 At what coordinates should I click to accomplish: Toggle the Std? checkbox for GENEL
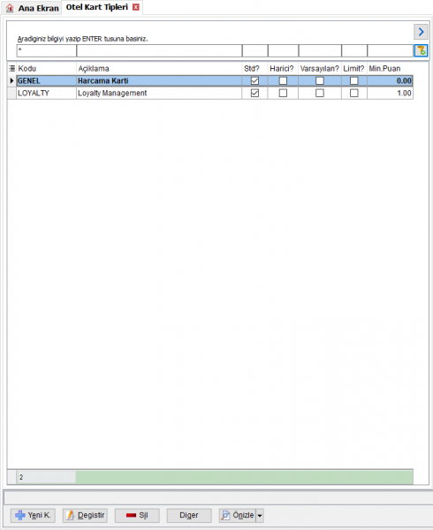[x=254, y=80]
